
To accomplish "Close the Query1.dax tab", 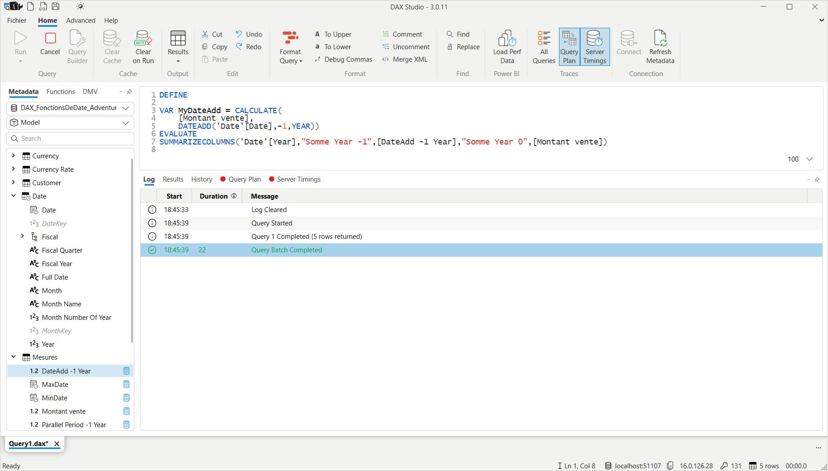I will click(x=57, y=444).
